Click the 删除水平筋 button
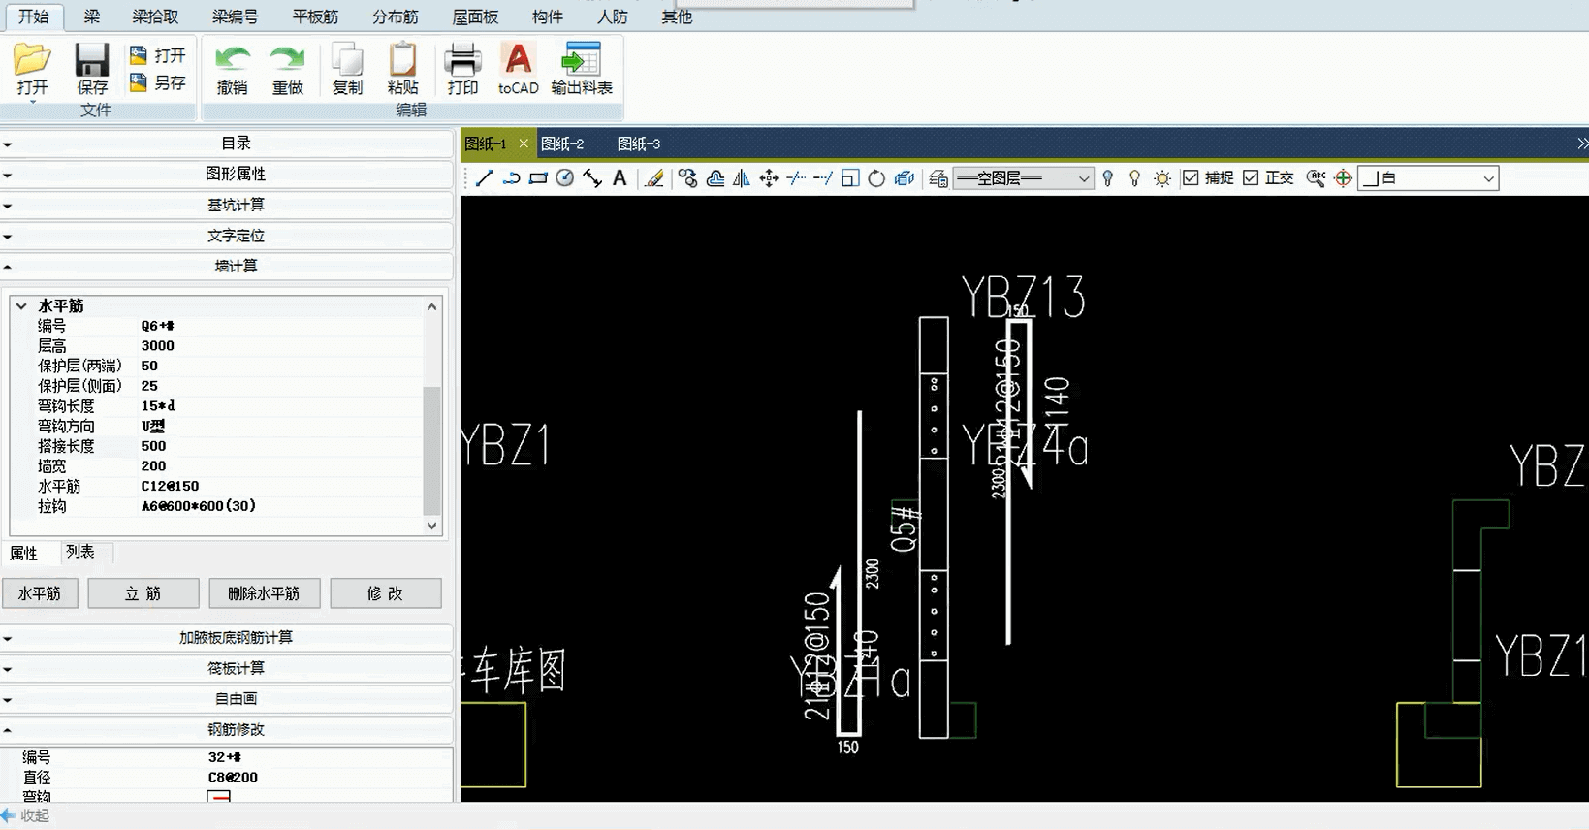 pos(264,593)
